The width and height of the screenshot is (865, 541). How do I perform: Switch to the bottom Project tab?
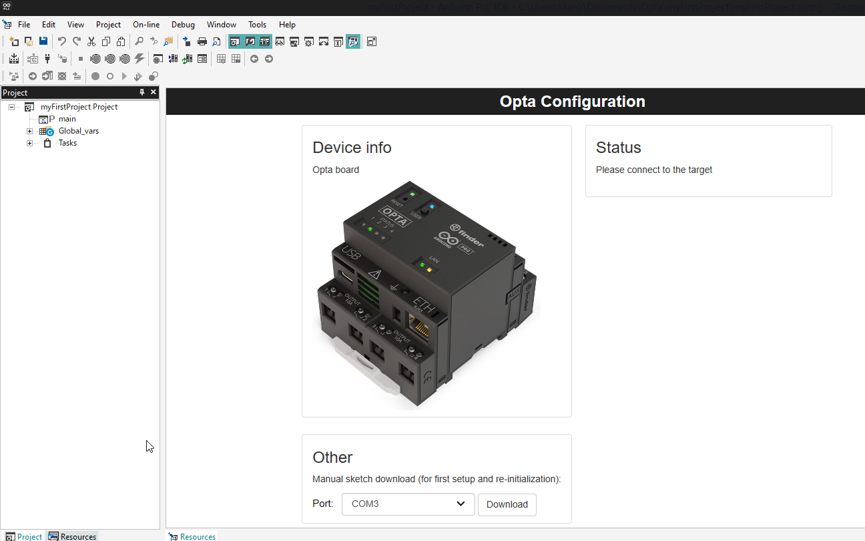coord(24,536)
